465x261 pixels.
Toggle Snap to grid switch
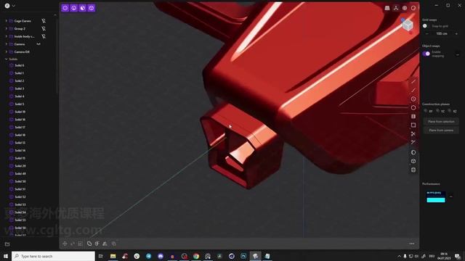pyautogui.click(x=426, y=26)
